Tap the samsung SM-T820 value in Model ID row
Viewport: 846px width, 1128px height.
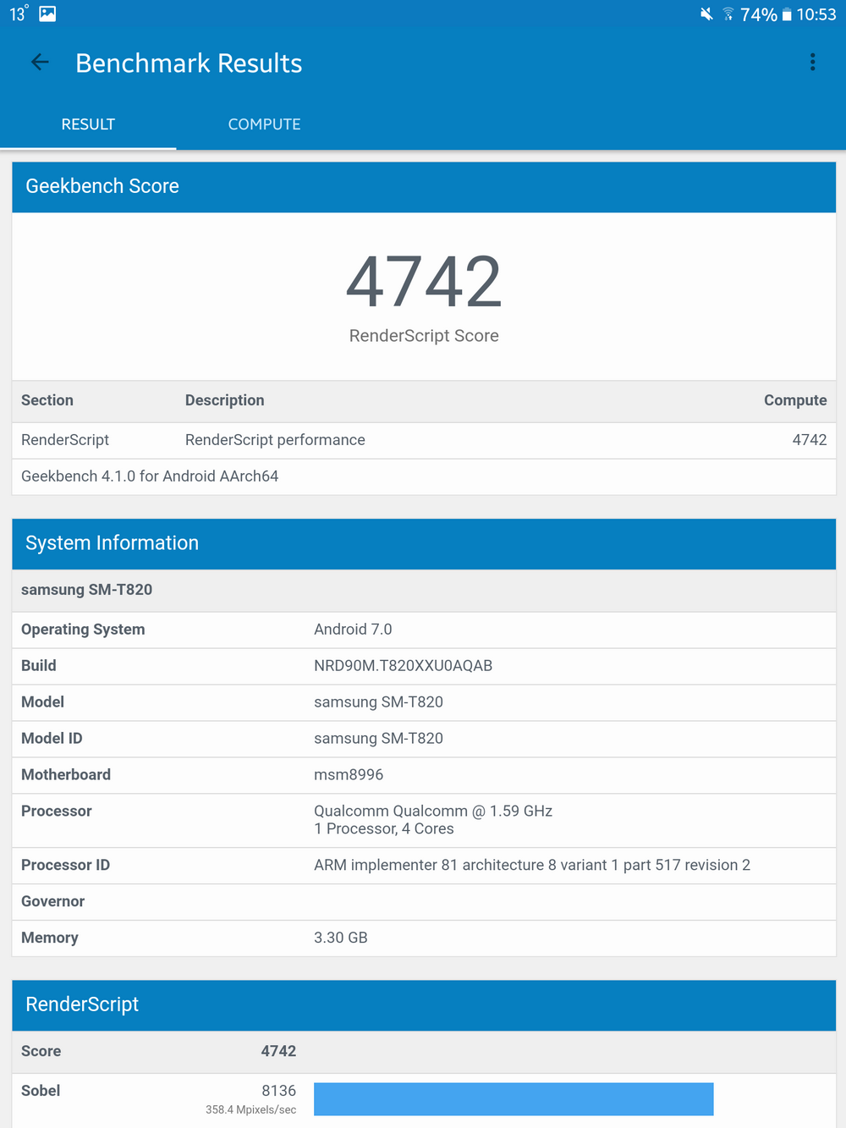[378, 739]
